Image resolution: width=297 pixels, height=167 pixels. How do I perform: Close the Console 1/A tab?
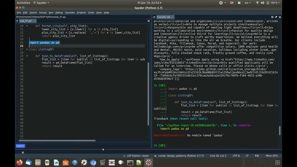coord(172,17)
